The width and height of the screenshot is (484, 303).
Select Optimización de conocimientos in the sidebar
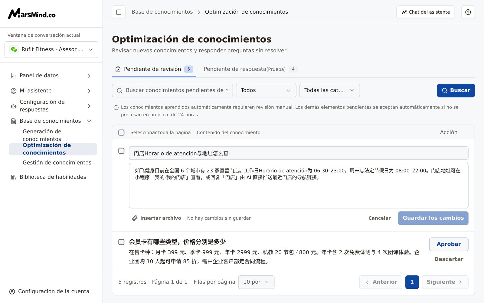click(53, 149)
